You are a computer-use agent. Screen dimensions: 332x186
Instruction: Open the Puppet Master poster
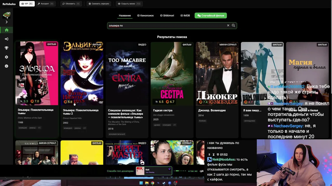point(127,152)
